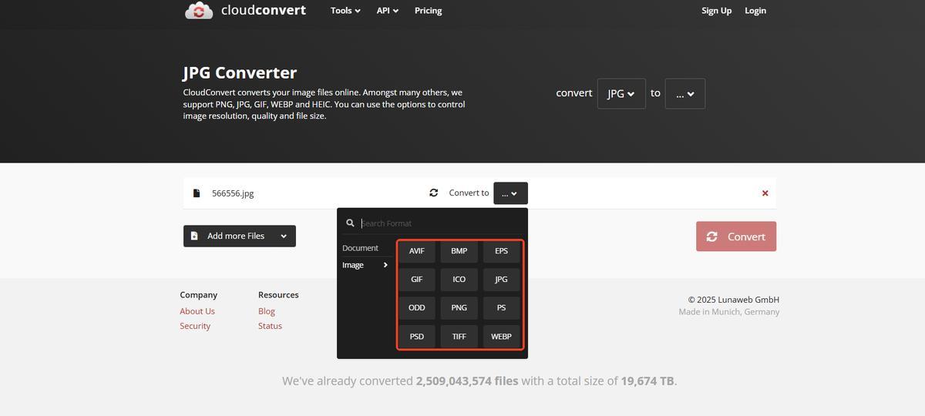
Task: Open the target format dropdown in header
Action: click(x=684, y=94)
